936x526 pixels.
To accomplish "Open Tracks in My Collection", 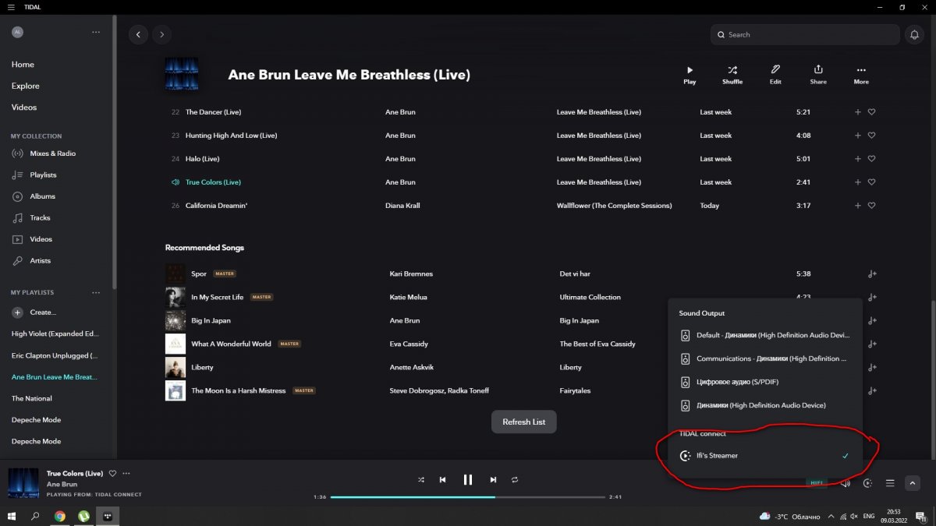I will [x=31, y=218].
